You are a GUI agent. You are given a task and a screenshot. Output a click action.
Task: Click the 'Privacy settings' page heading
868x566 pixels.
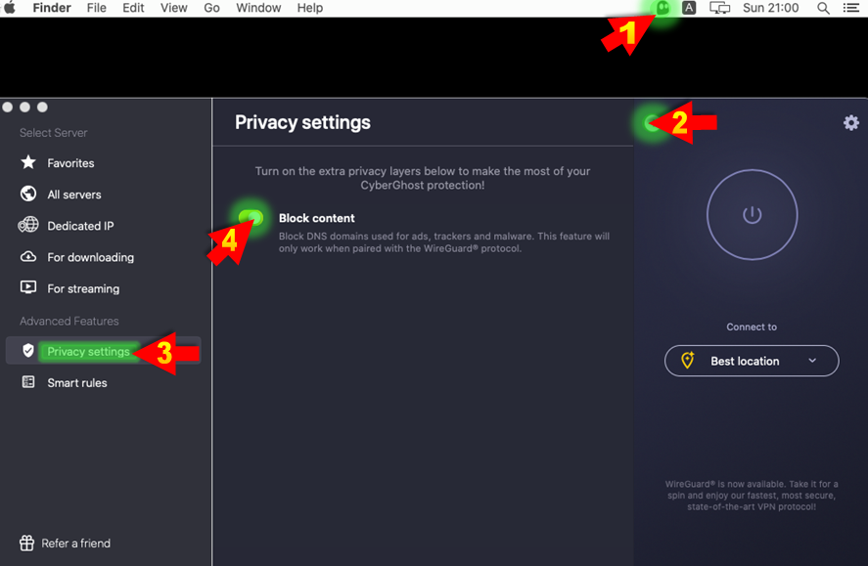pos(302,122)
